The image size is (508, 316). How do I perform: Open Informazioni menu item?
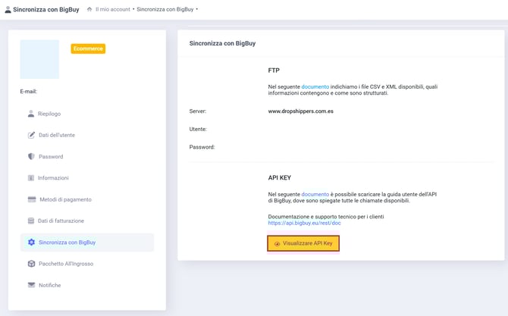(53, 178)
